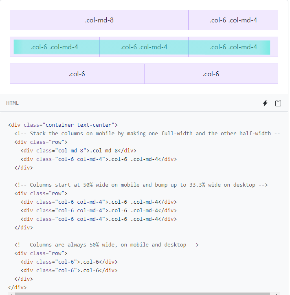Click the .col-md-8 grid cell
The image size is (290, 295).
99,20
